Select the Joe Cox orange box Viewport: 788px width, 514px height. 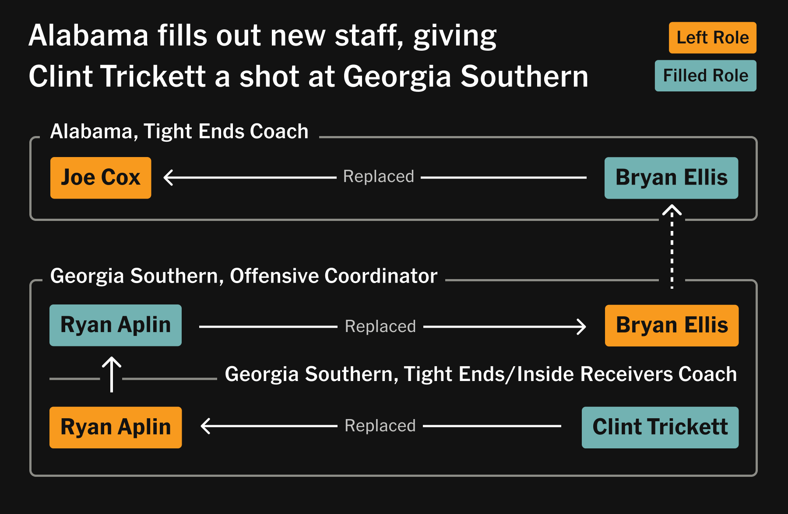pyautogui.click(x=101, y=178)
